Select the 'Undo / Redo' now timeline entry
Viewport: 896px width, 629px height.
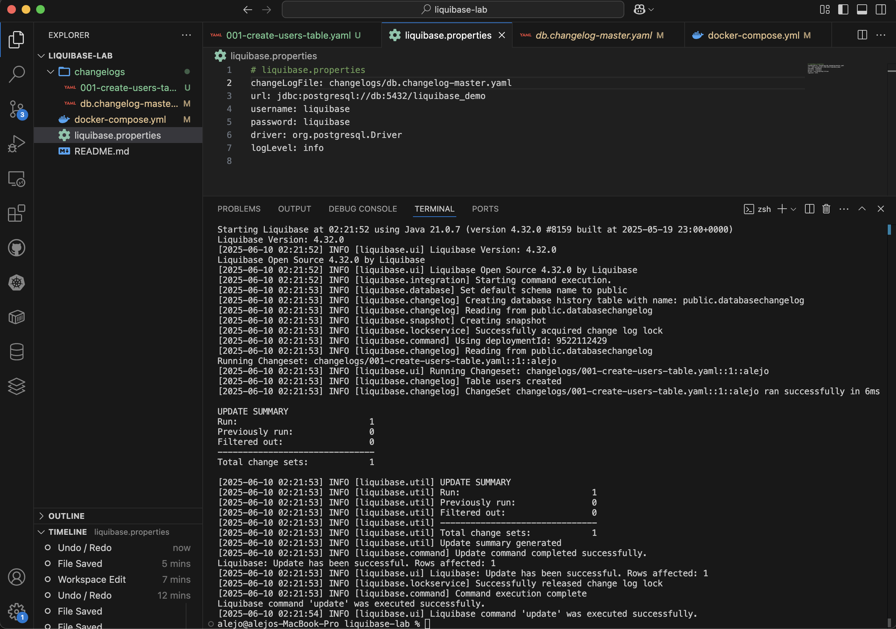118,548
